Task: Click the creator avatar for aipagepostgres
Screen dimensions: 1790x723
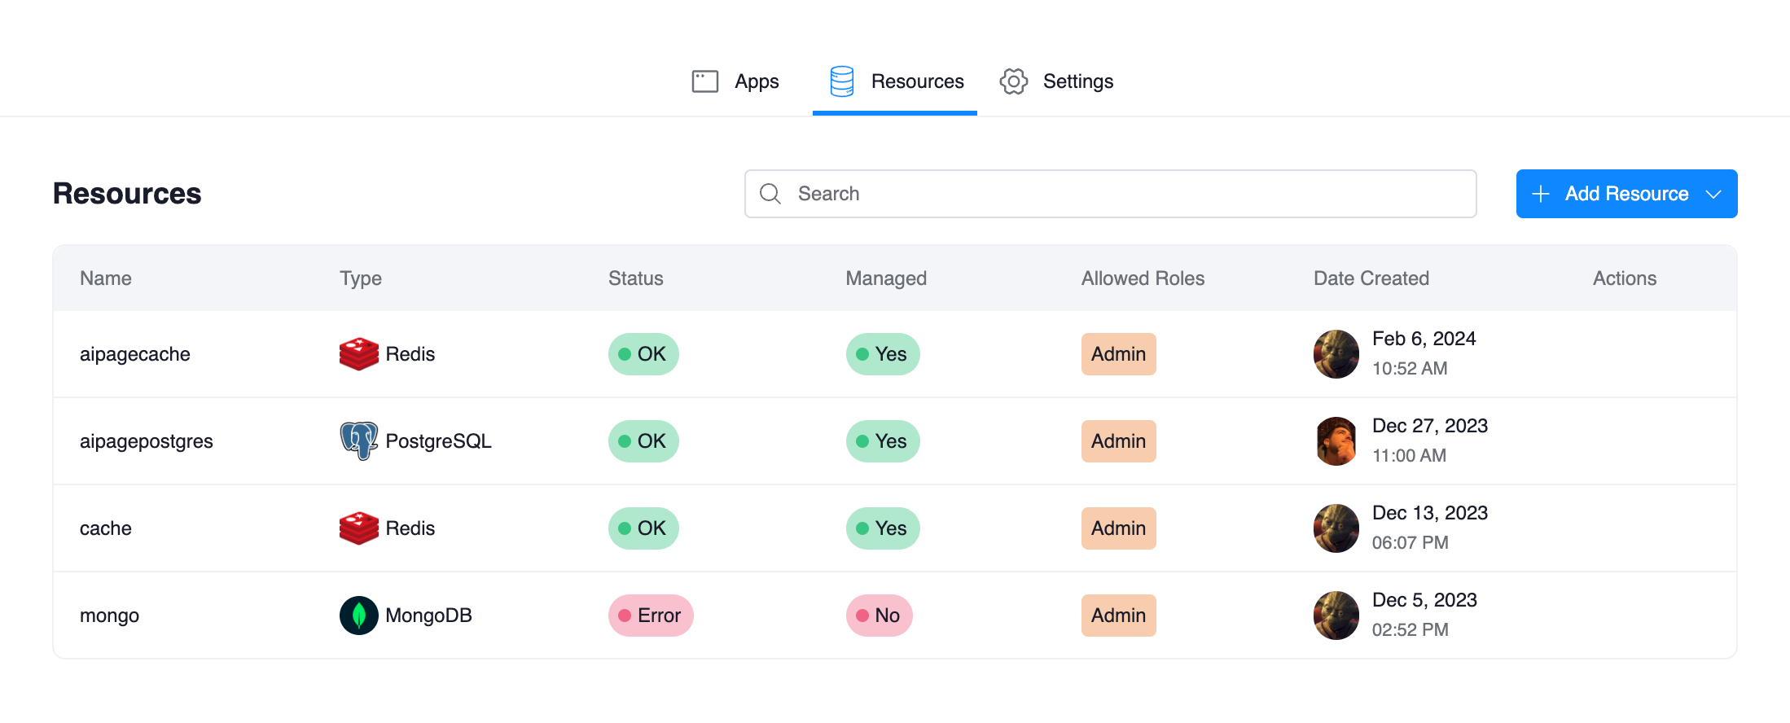Action: [x=1336, y=441]
